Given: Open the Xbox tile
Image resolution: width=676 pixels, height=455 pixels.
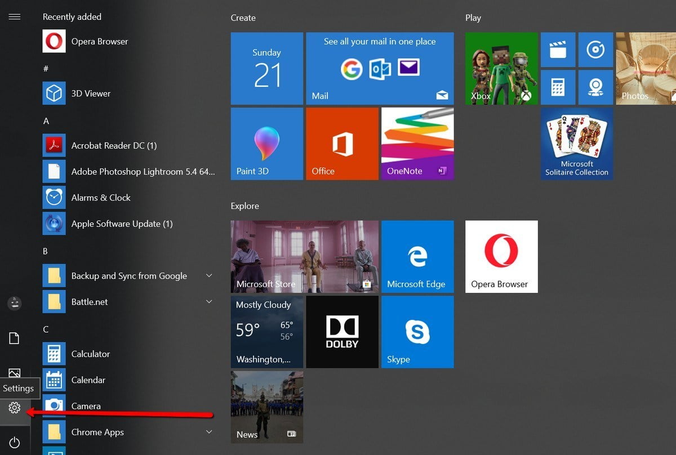Looking at the screenshot, I should (501, 68).
